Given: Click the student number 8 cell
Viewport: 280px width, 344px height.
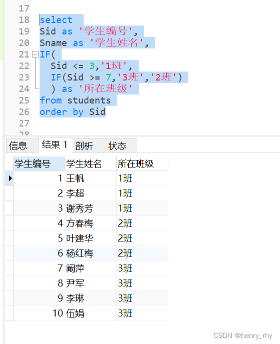Looking at the screenshot, I should point(39,283).
